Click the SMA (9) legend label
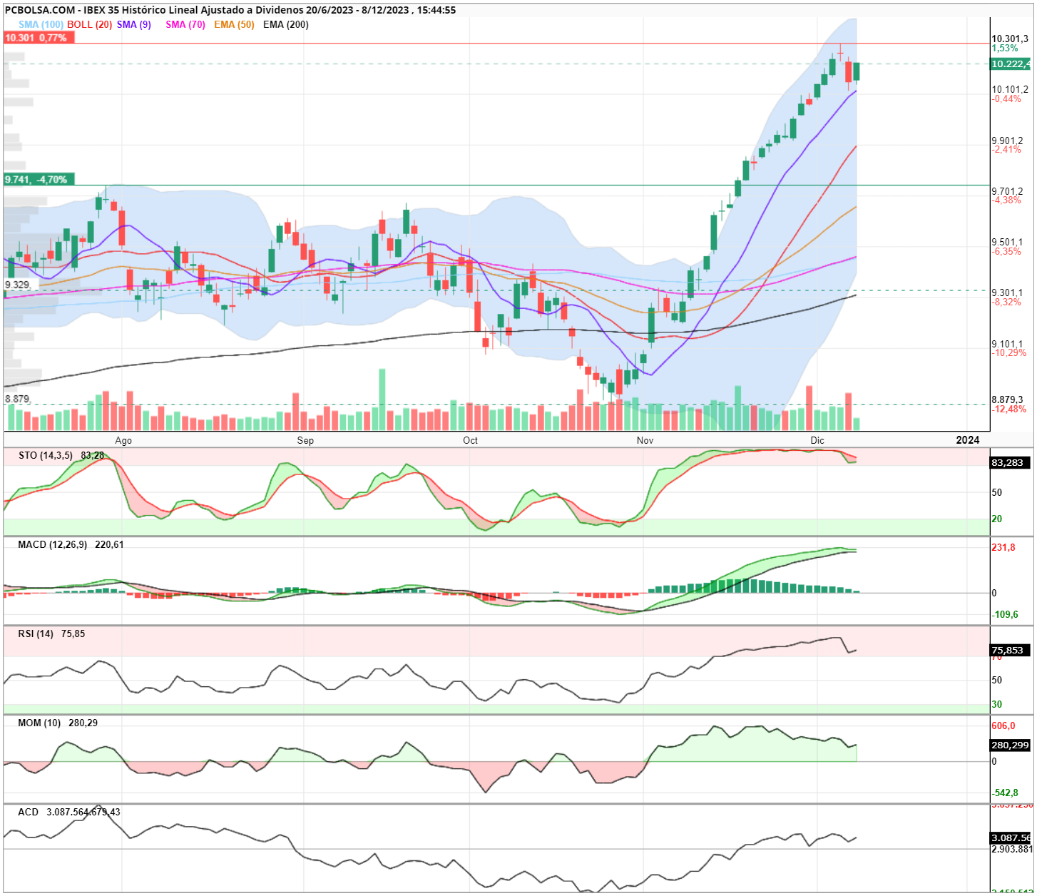 click(134, 24)
